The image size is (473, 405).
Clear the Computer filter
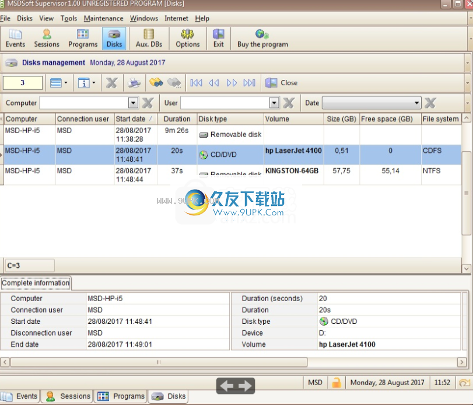coord(148,103)
